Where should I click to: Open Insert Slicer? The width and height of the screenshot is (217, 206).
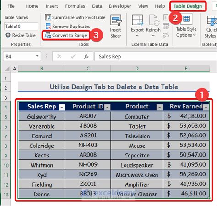(x=116, y=26)
